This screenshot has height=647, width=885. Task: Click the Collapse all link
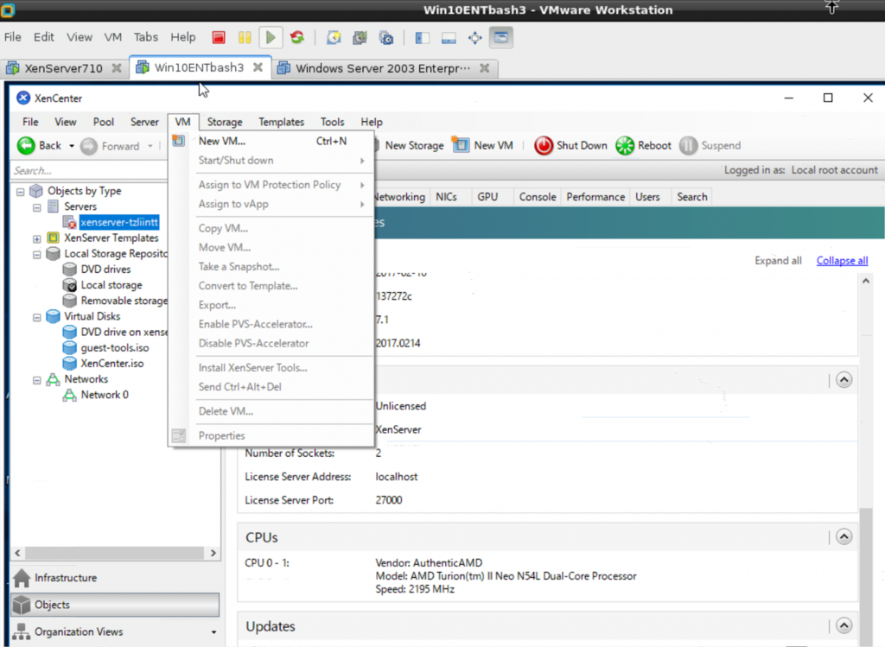(842, 261)
